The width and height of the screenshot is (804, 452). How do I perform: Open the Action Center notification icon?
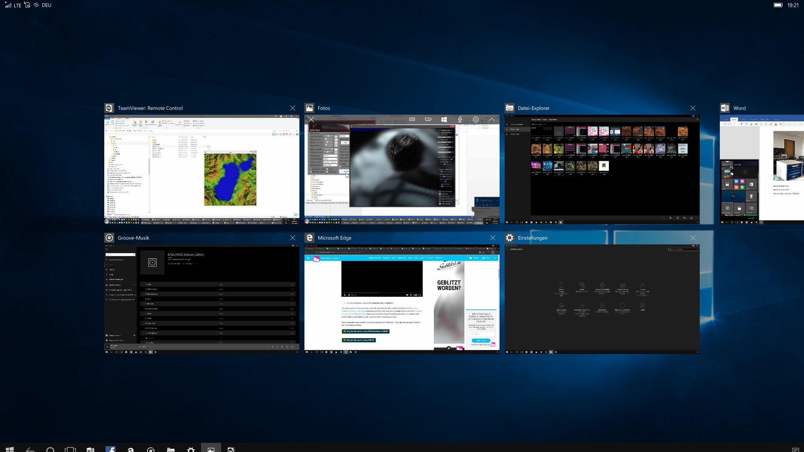coord(795,449)
